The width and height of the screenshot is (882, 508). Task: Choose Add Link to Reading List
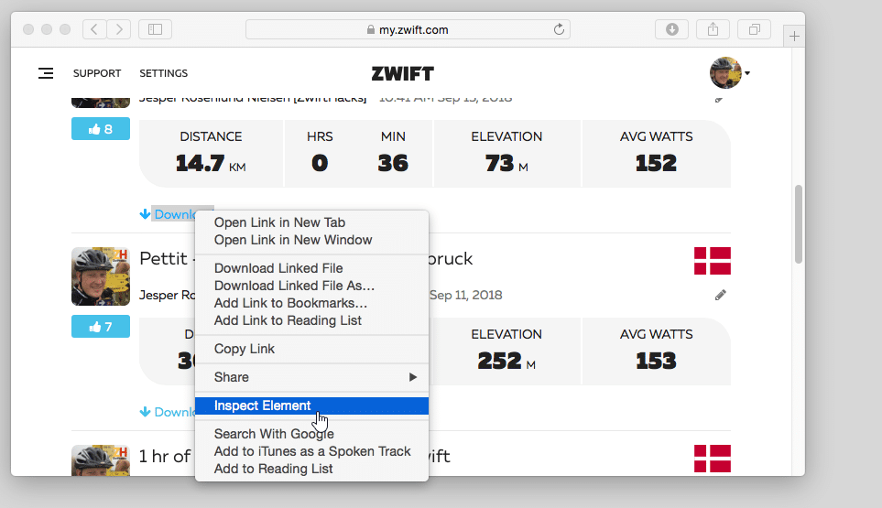(311, 320)
